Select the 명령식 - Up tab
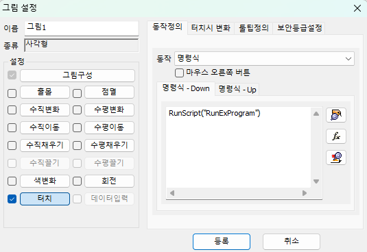367x252 pixels. [237, 90]
